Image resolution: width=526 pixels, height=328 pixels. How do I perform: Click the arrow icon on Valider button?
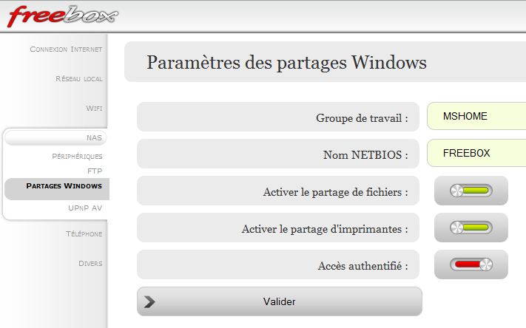tap(149, 301)
